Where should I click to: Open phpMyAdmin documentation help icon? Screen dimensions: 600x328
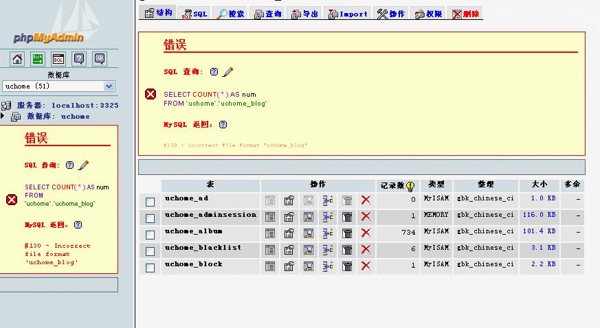[79, 59]
